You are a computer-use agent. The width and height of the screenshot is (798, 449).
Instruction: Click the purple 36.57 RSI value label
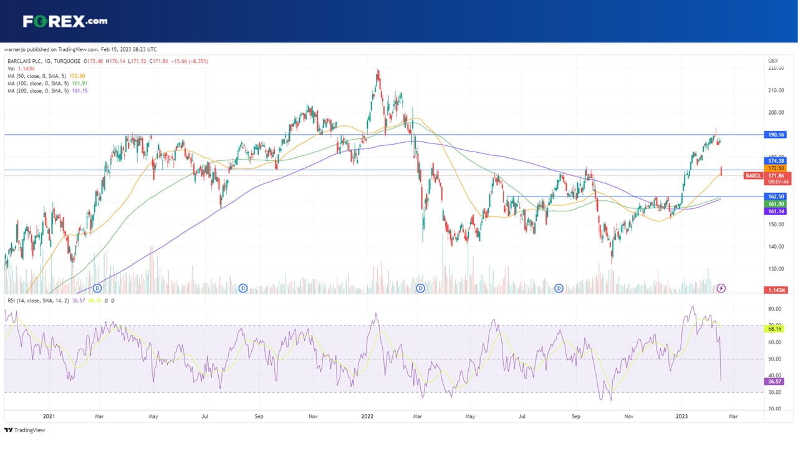(776, 381)
